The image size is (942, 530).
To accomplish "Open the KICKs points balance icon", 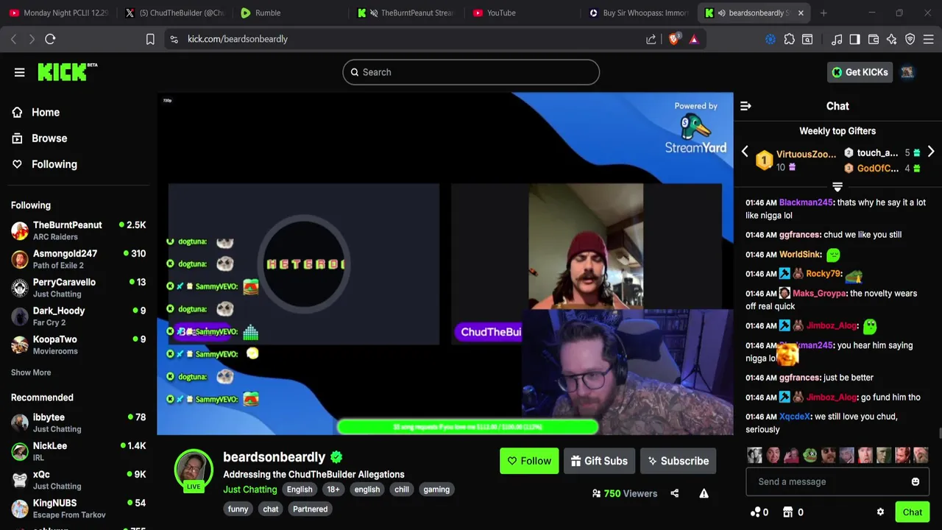I will 755,512.
